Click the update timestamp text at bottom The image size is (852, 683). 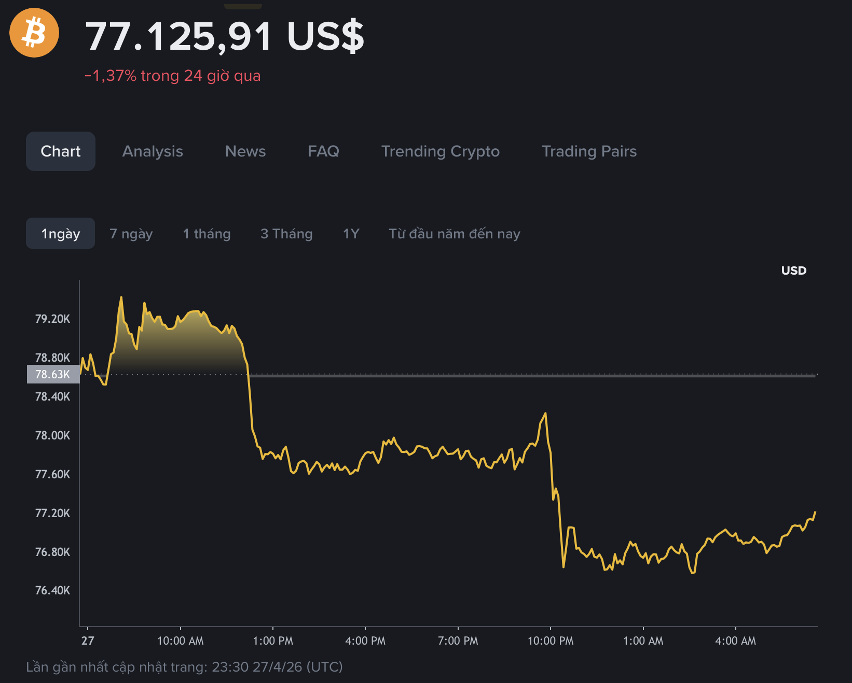tap(184, 667)
